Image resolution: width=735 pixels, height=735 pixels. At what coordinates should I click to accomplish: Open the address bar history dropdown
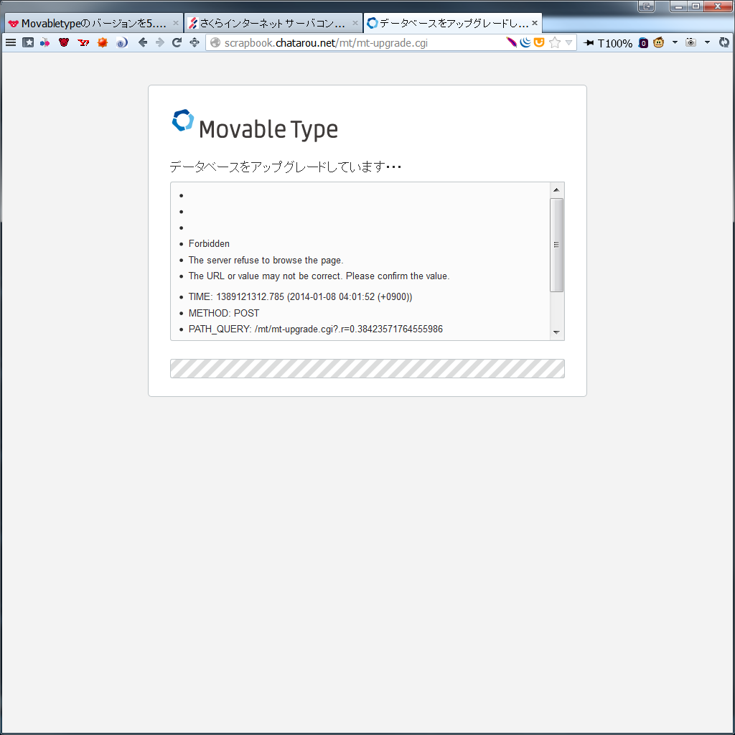click(x=568, y=42)
